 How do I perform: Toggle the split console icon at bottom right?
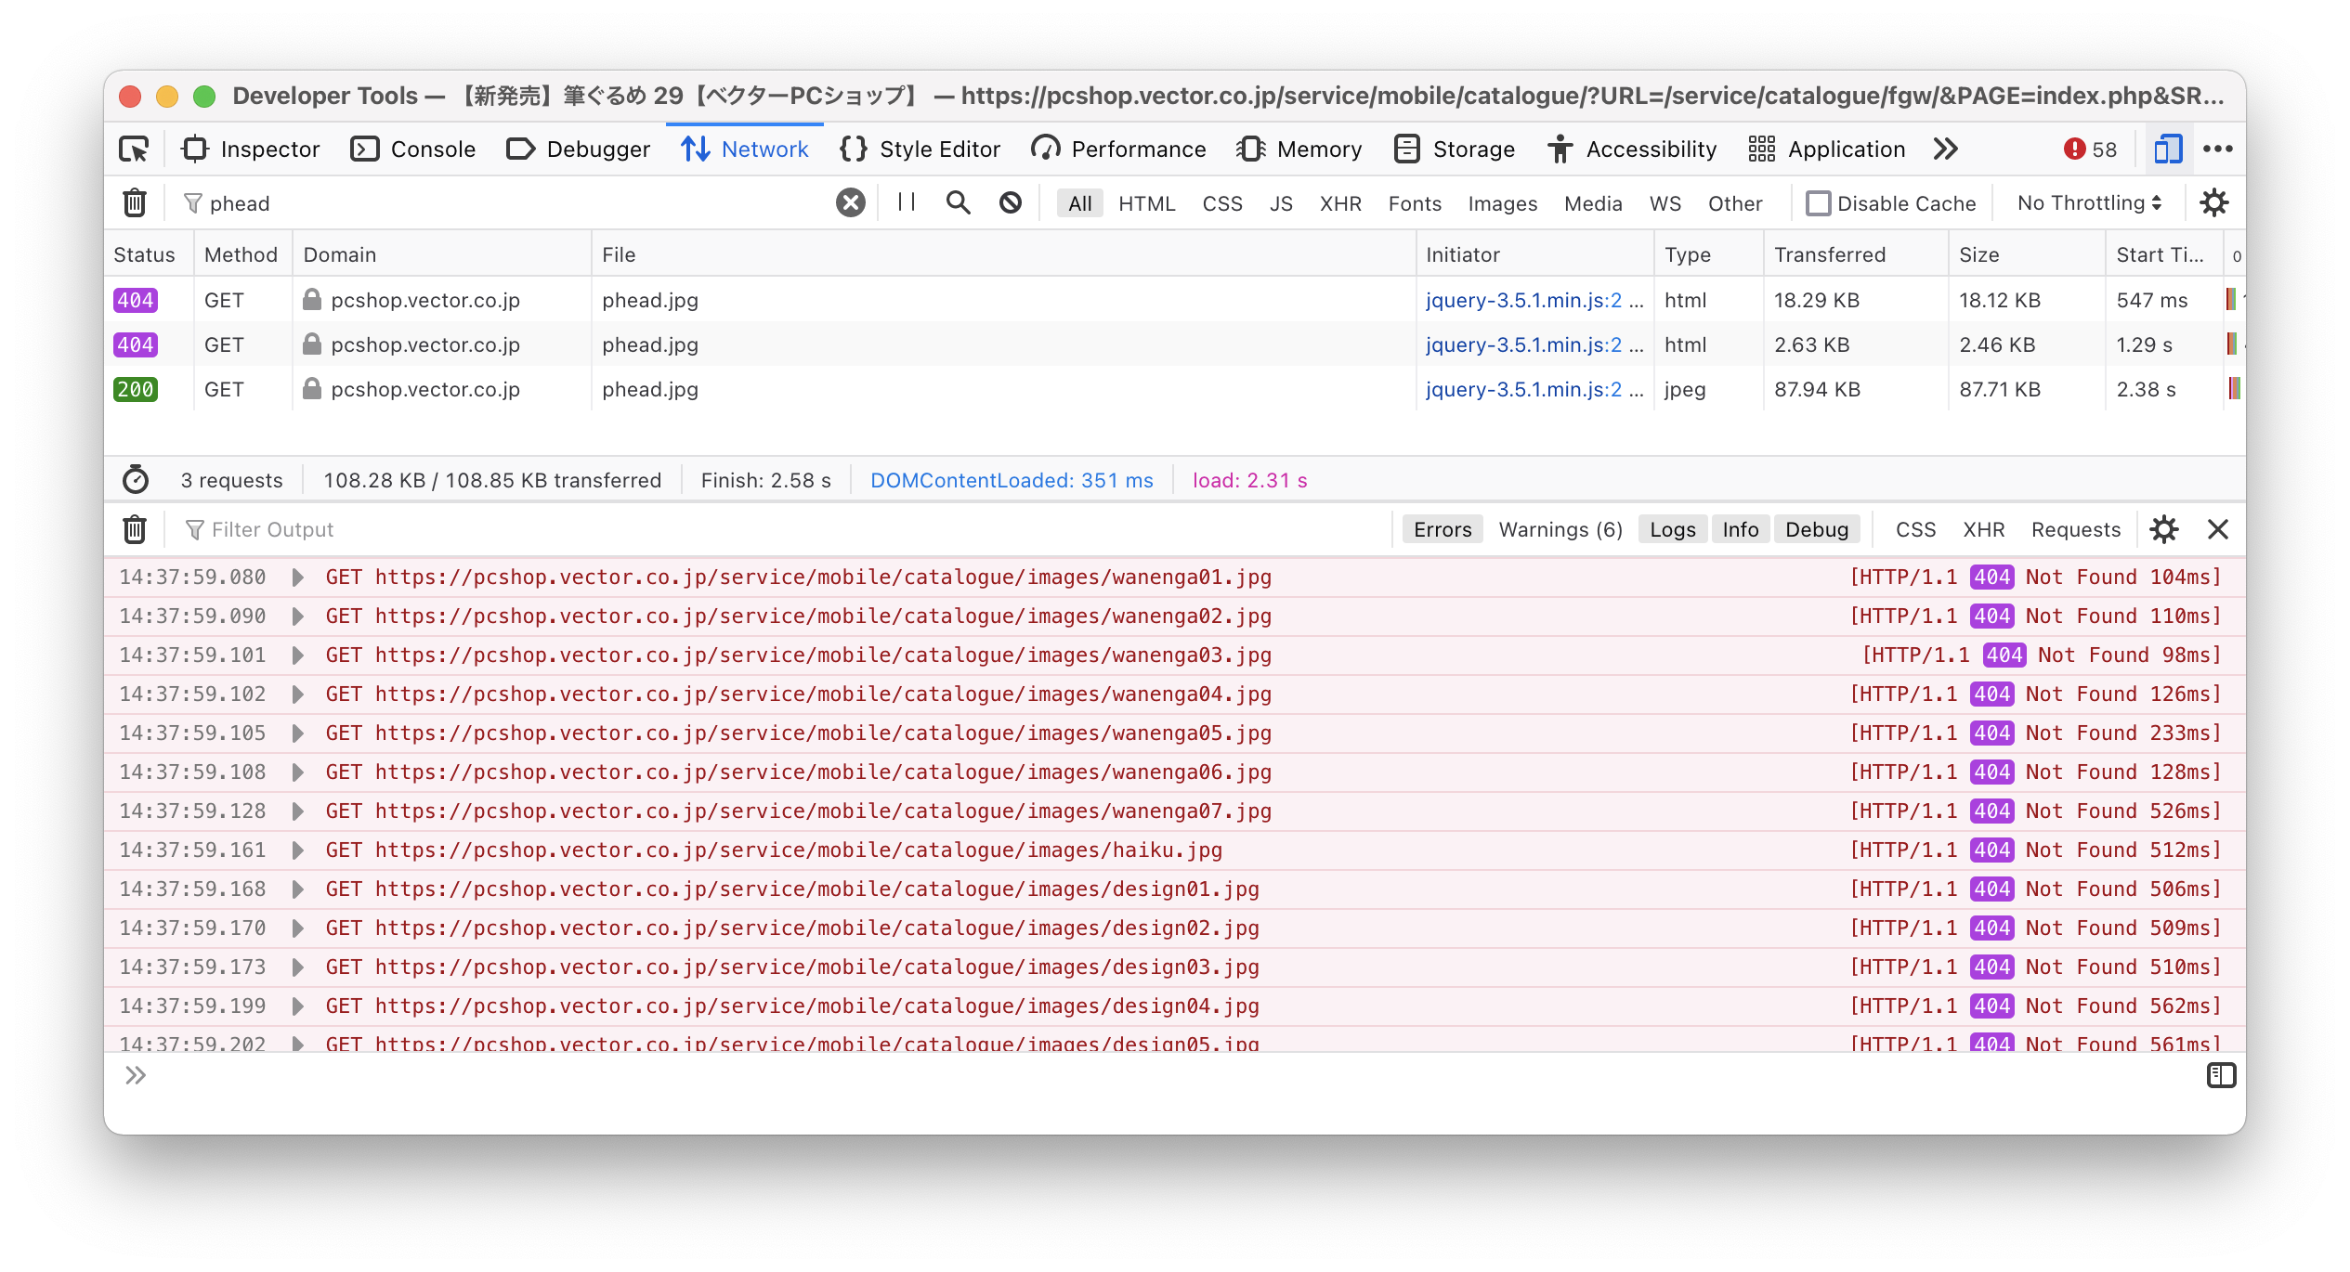[2224, 1075]
